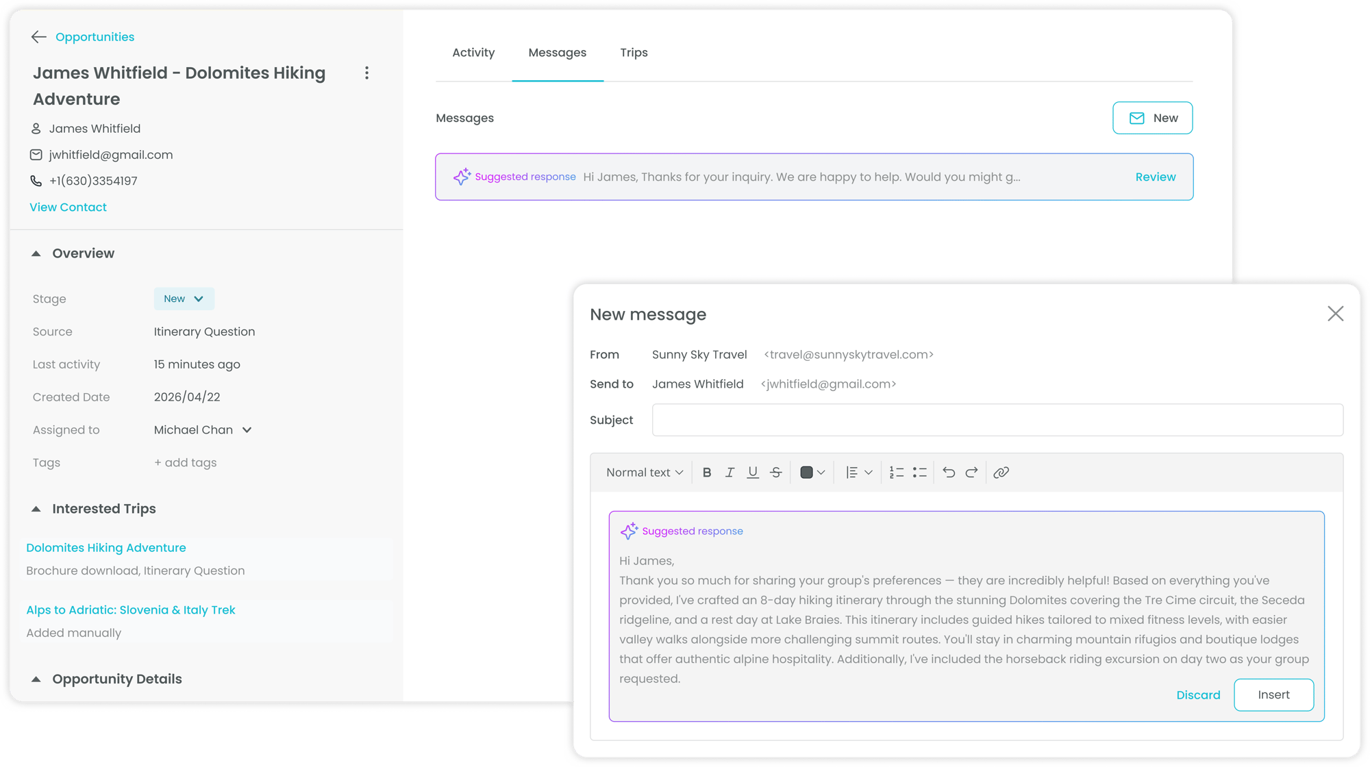This screenshot has height=767, width=1370.
Task: Insert the suggested response
Action: coord(1273,695)
